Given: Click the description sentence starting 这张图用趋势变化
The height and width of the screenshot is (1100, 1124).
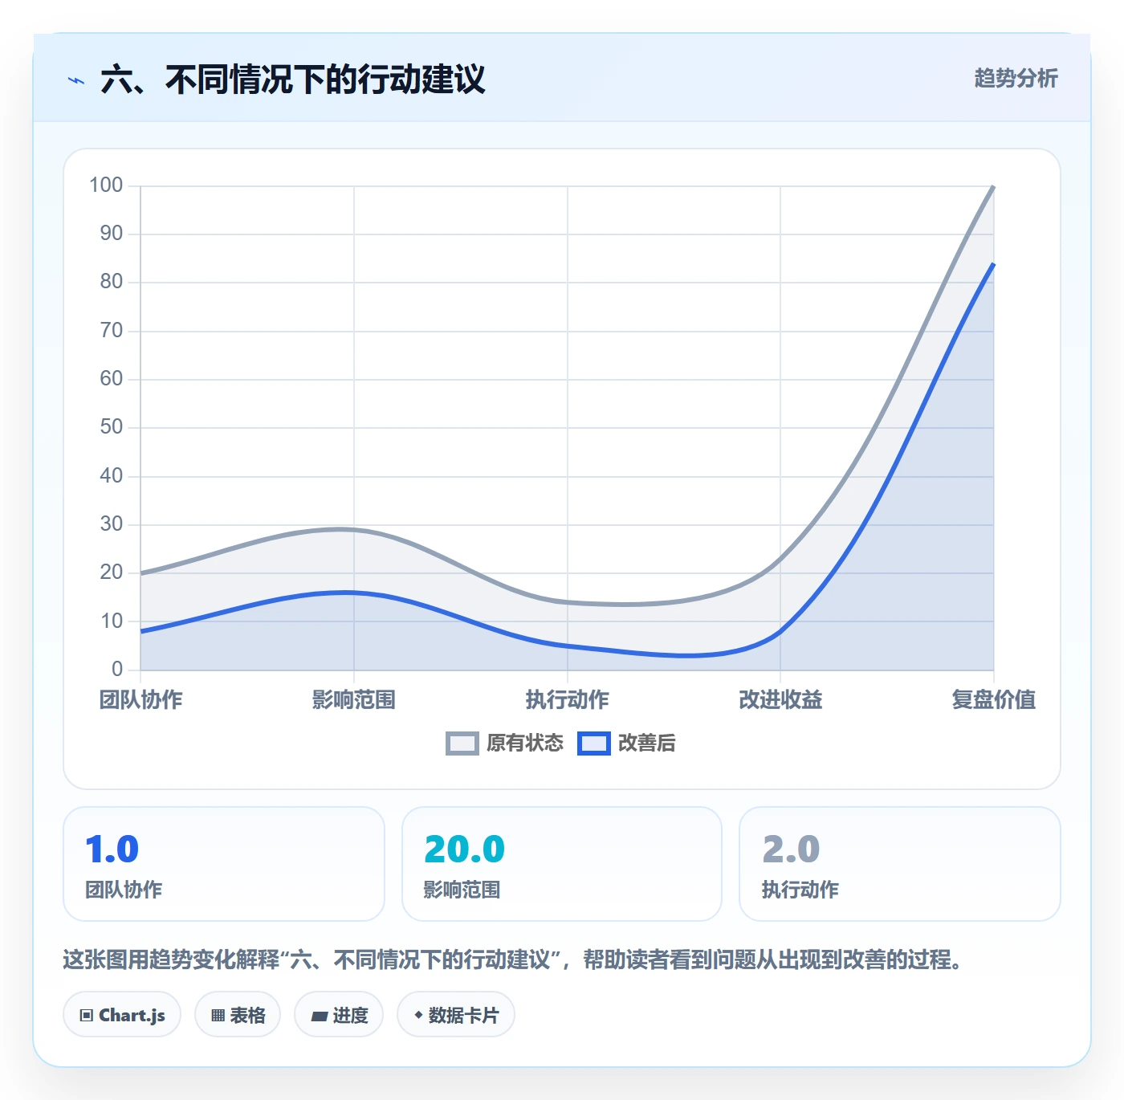Looking at the screenshot, I should point(512,959).
